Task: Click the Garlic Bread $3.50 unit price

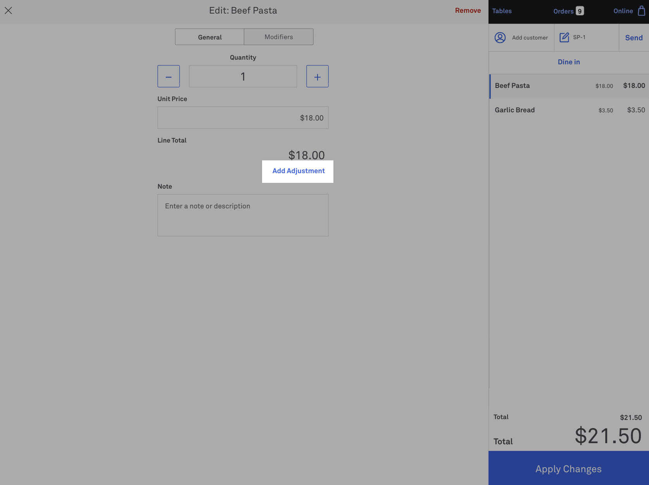Action: coord(606,110)
